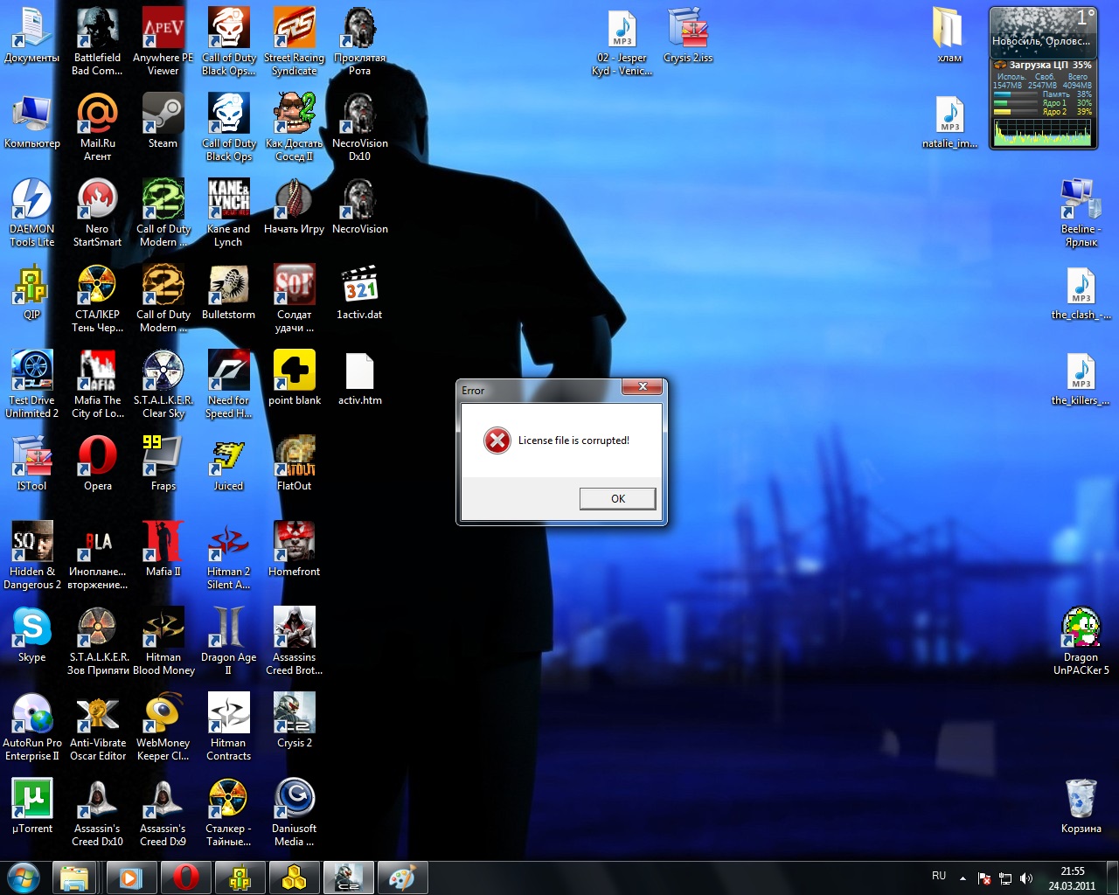Click the Need for Speed icon

pos(228,384)
